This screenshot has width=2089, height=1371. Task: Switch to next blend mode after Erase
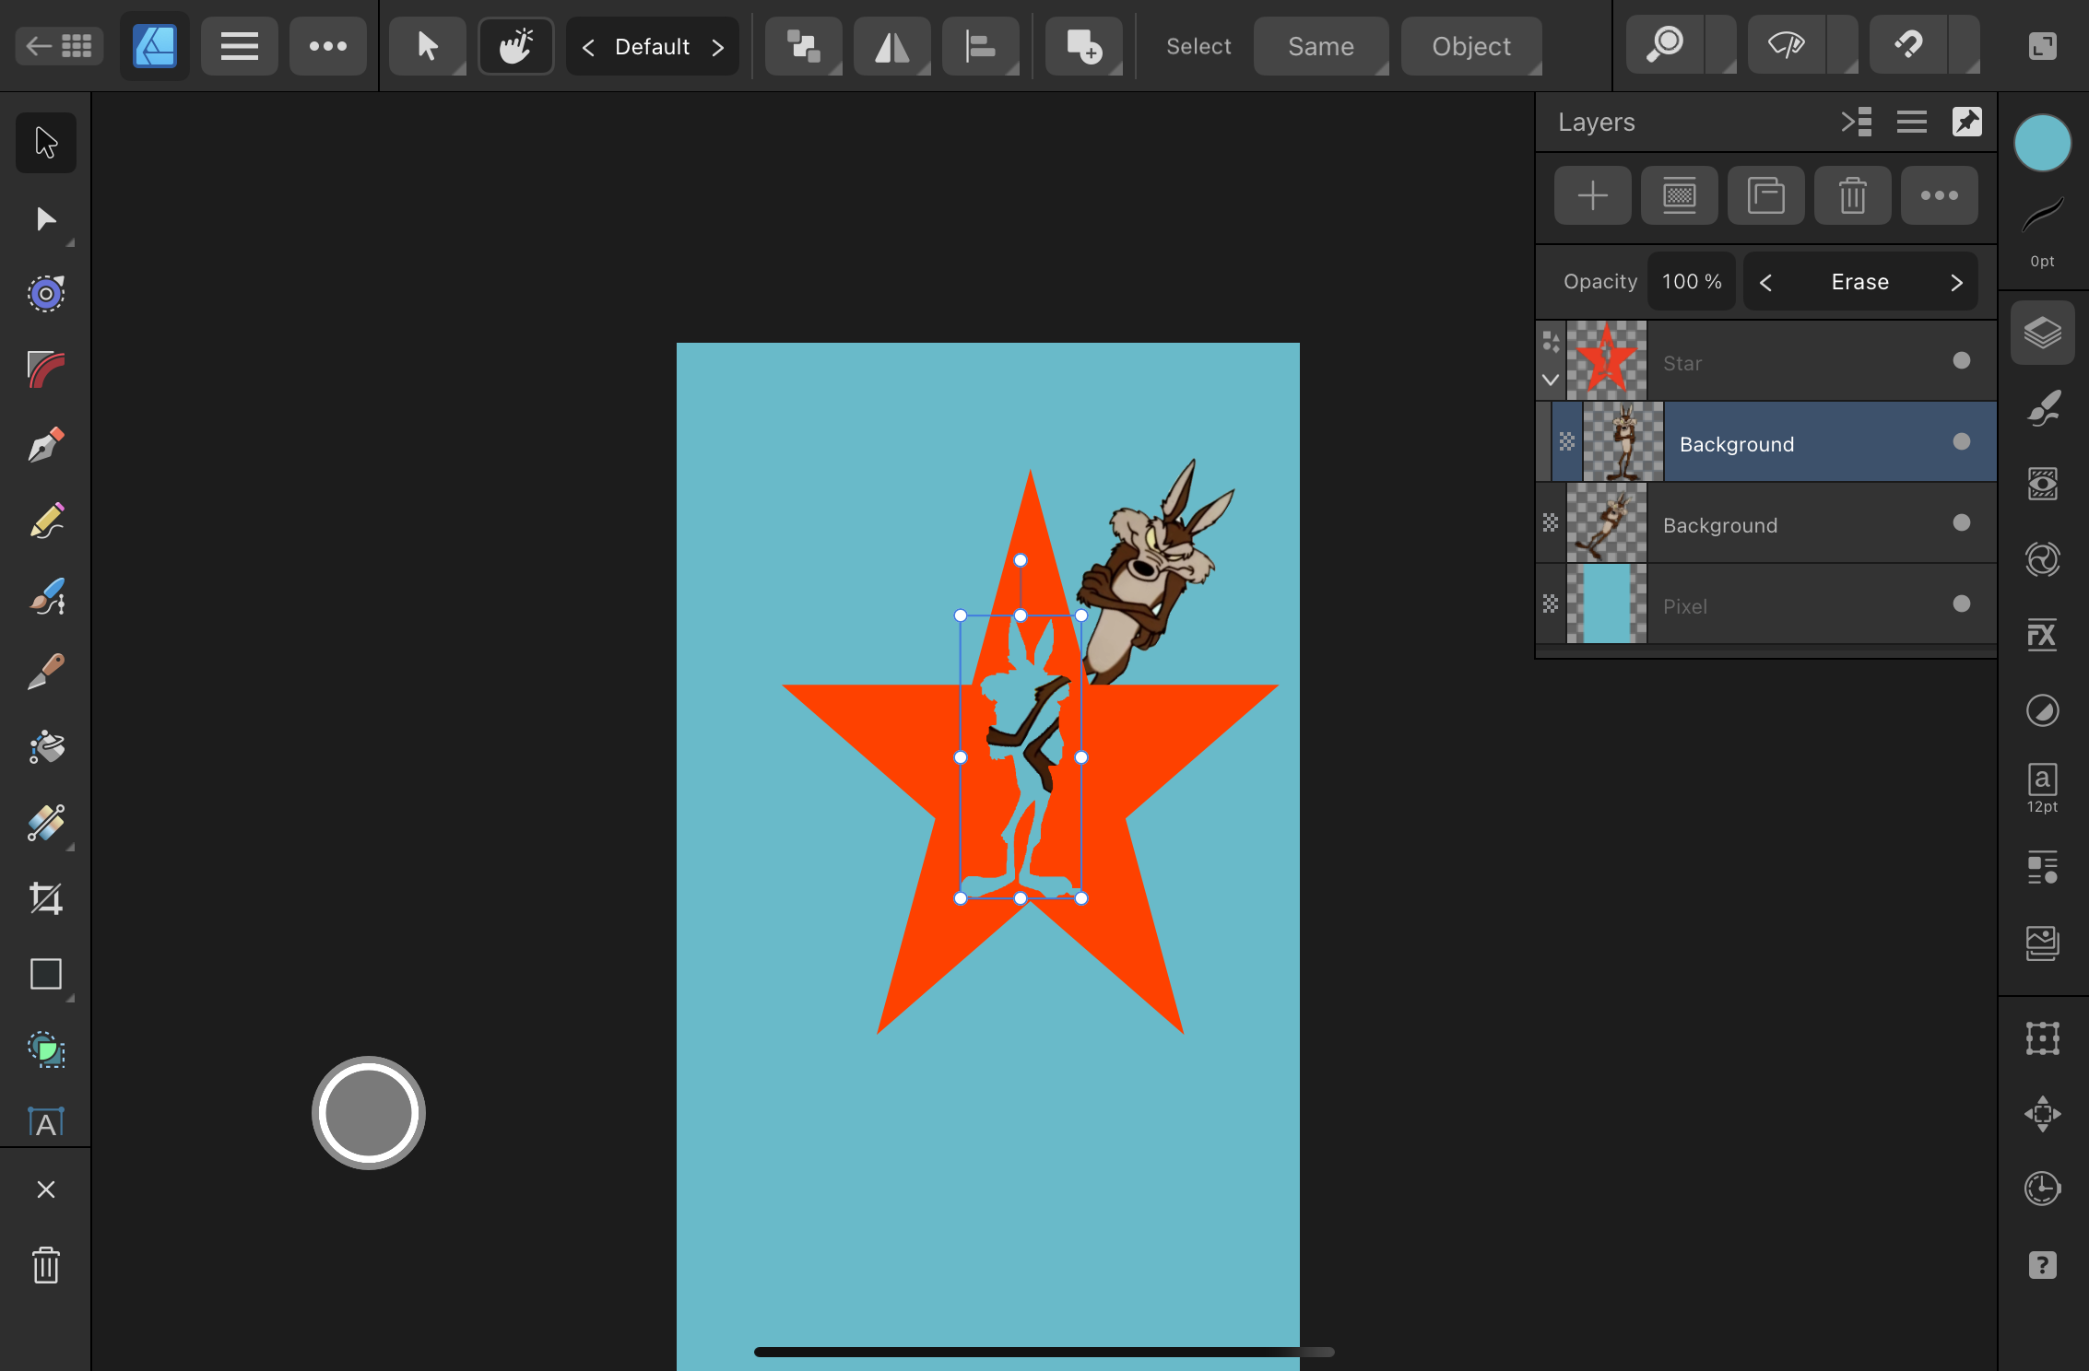1956,282
